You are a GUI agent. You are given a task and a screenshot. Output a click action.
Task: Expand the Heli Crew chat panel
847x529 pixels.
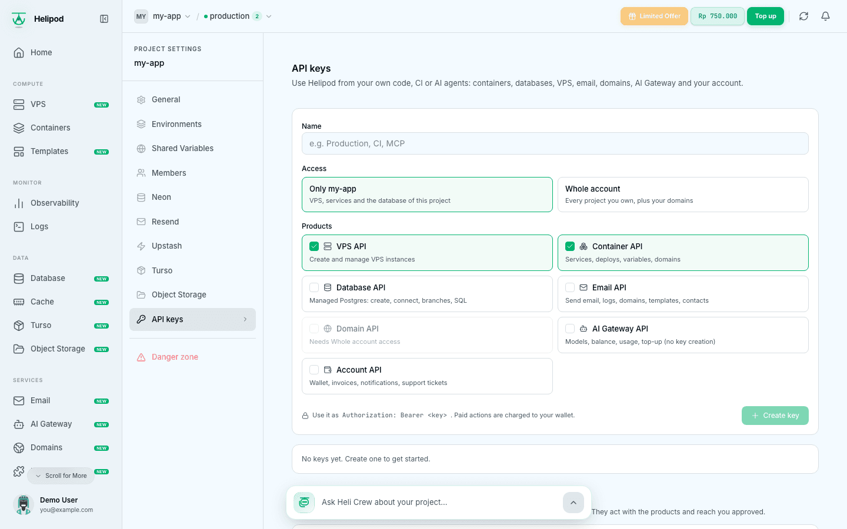point(573,503)
